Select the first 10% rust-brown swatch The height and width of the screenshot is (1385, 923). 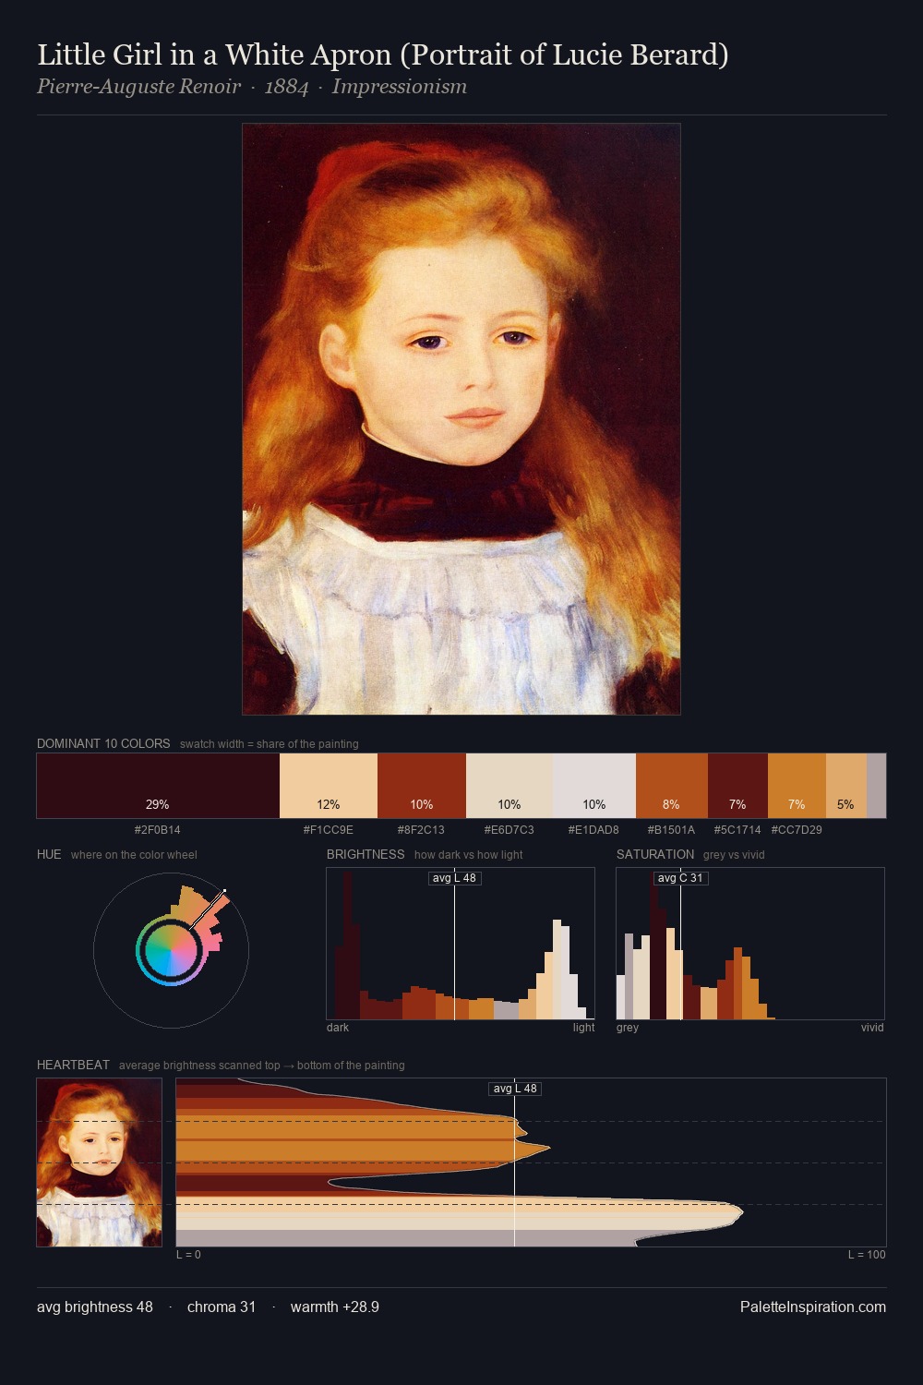pyautogui.click(x=422, y=786)
